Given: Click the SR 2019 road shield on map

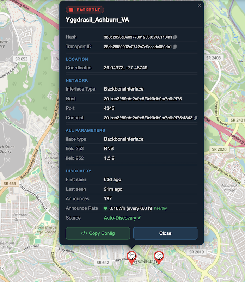Looking at the screenshot, I should tap(196, 252).
